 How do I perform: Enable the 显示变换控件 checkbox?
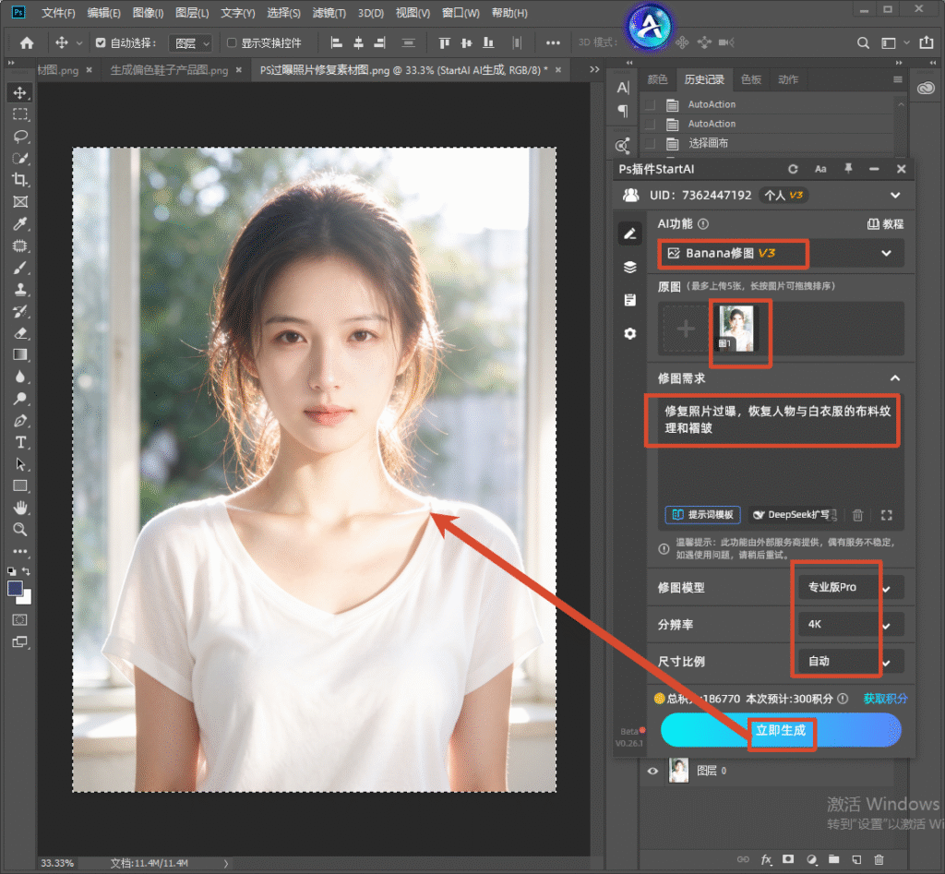tap(232, 42)
